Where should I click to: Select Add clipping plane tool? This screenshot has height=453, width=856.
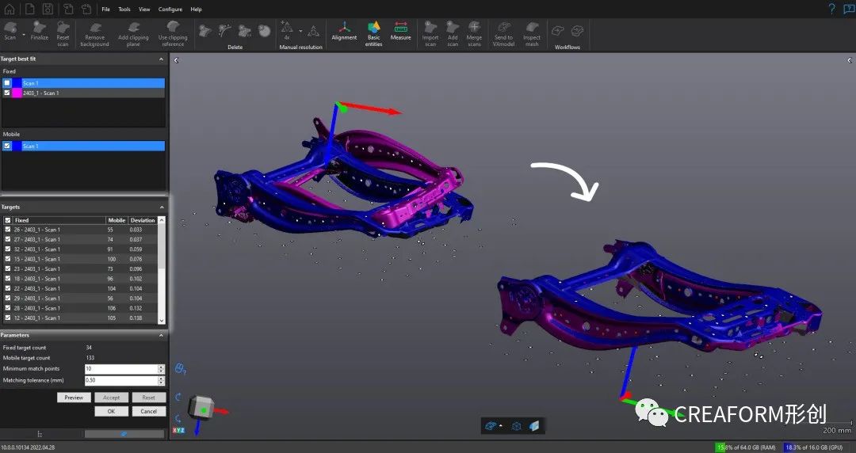(133, 35)
